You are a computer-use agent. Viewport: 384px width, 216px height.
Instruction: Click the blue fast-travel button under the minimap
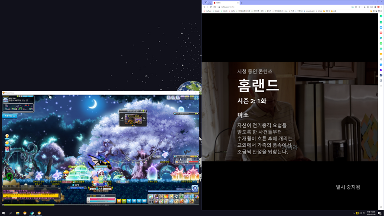tap(10, 116)
